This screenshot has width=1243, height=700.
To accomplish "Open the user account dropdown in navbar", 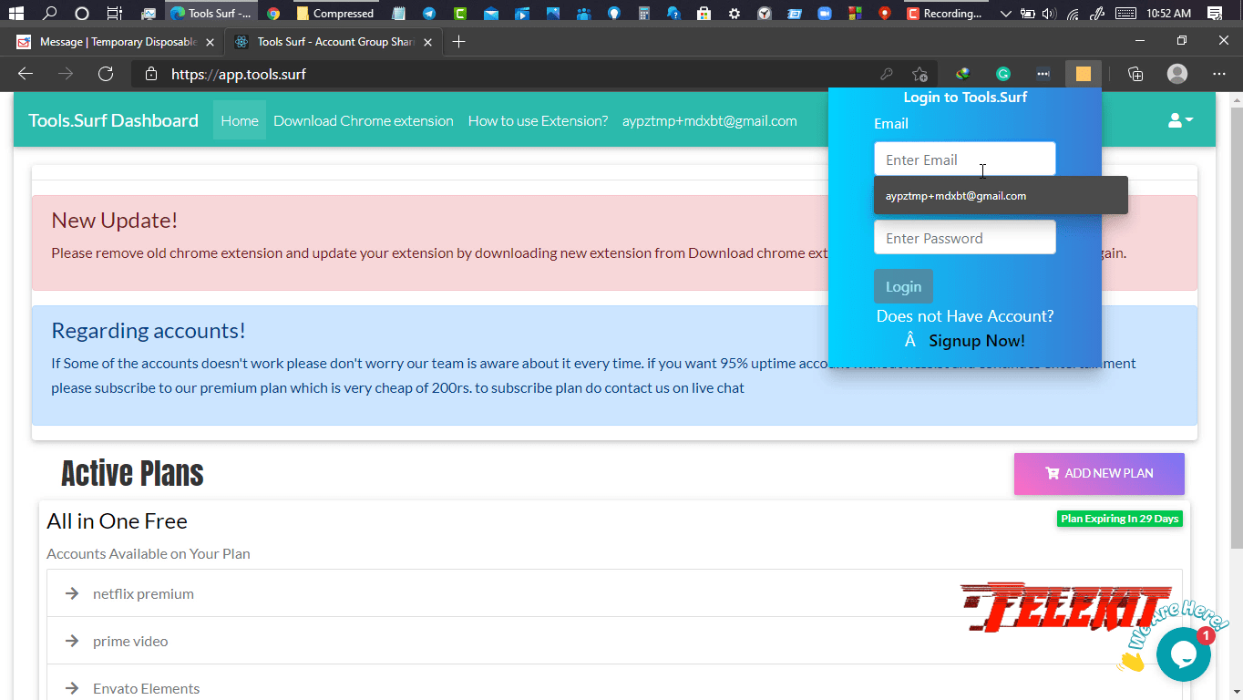I will [x=1180, y=120].
